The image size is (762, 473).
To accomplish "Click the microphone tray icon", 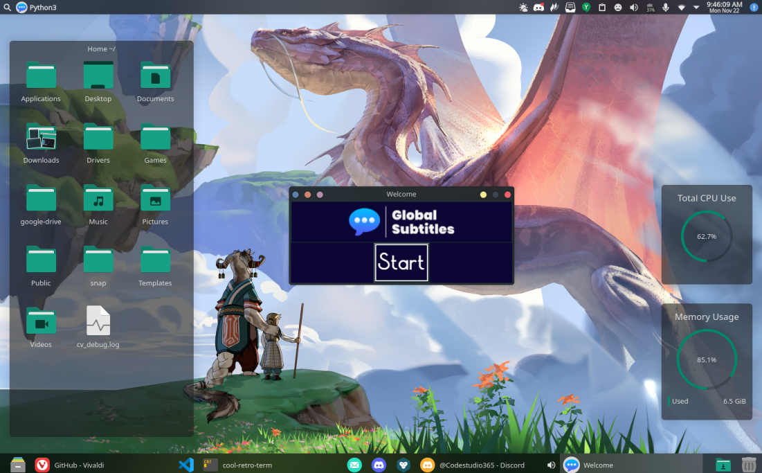I will point(666,8).
